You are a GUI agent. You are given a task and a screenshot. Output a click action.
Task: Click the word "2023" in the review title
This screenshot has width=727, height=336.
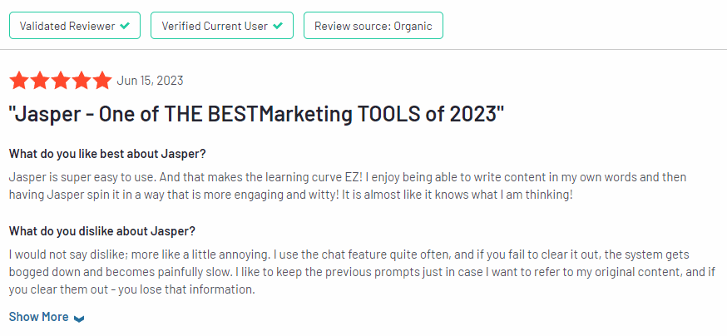click(473, 114)
